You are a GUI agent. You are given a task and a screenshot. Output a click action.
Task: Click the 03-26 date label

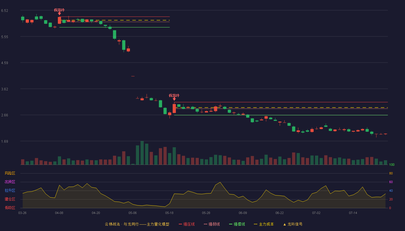22,213
